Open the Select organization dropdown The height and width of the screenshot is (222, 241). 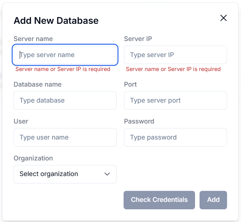(65, 174)
